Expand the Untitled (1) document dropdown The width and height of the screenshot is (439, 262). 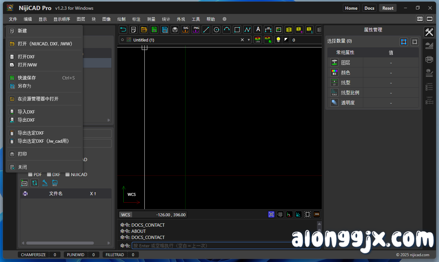(249, 40)
